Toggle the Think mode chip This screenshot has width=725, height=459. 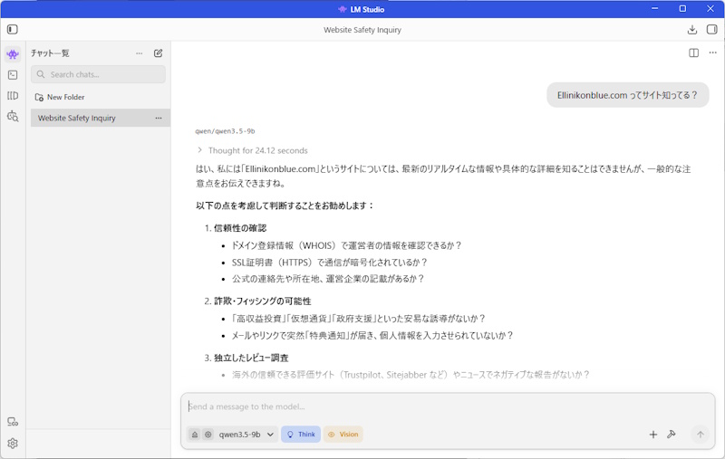[301, 435]
